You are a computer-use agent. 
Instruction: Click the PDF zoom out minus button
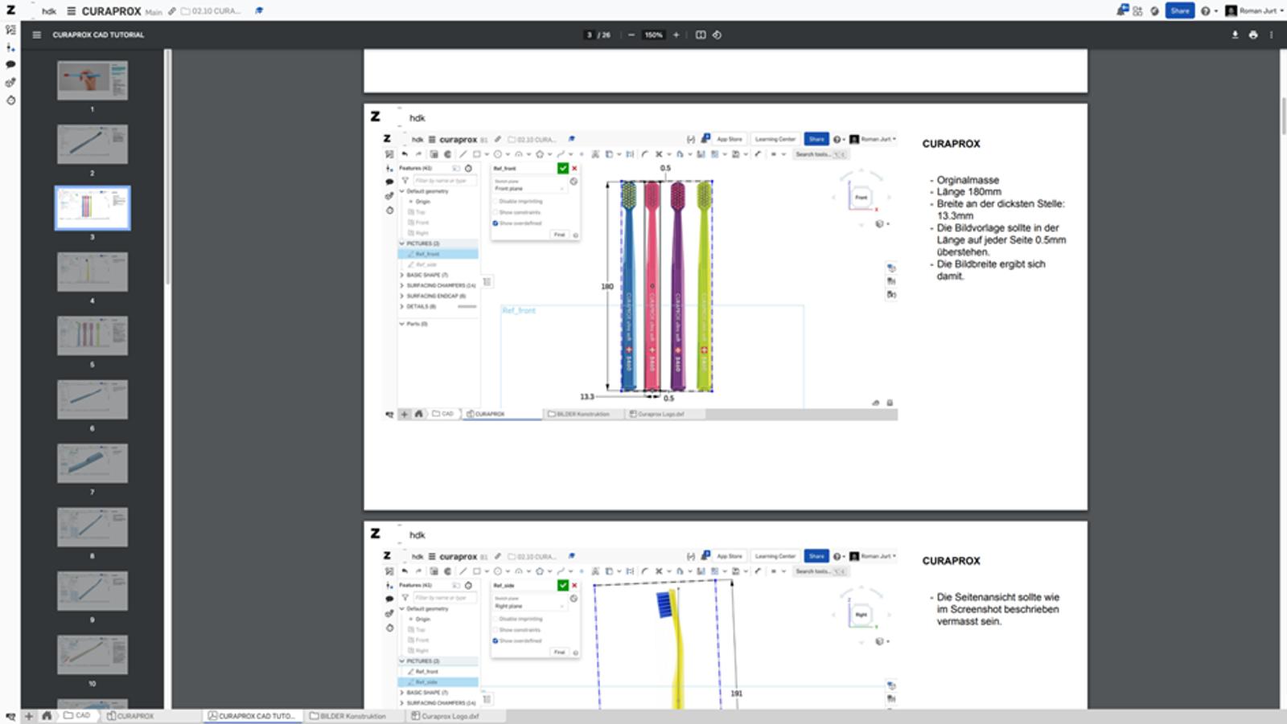click(631, 35)
